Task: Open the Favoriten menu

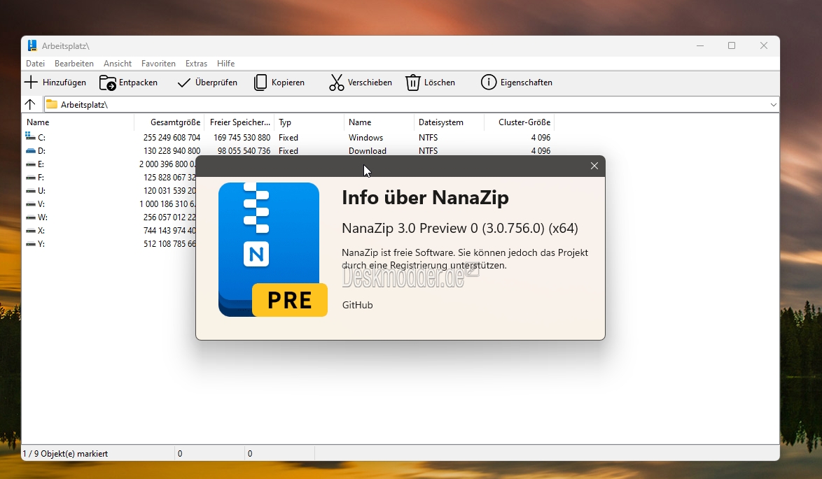Action: [158, 64]
